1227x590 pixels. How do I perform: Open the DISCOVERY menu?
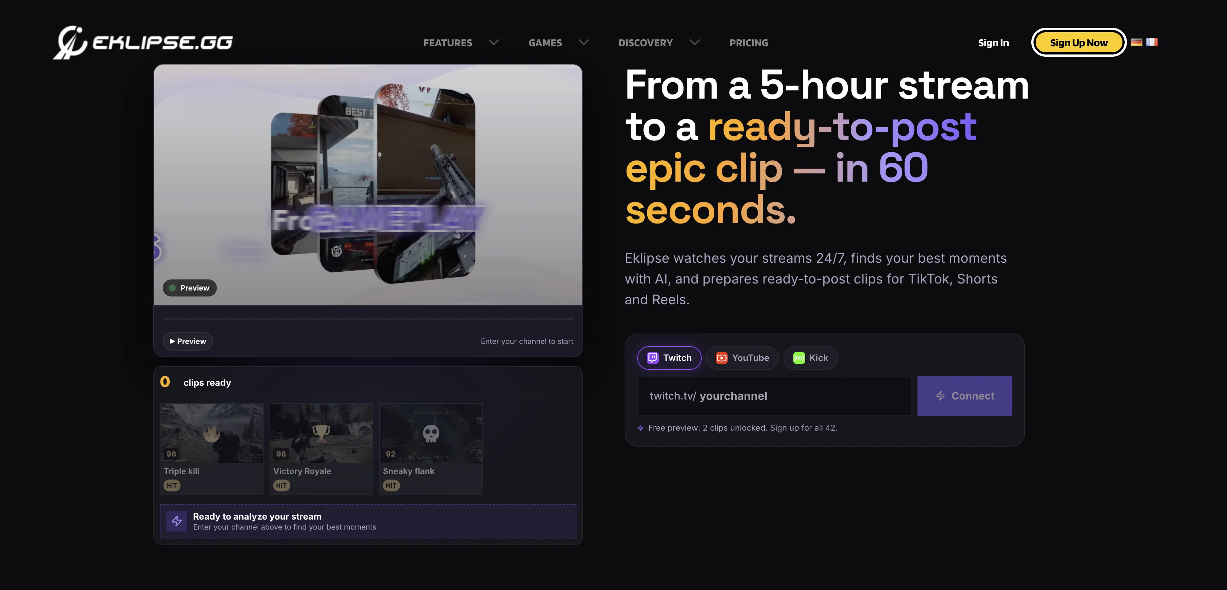[645, 43]
